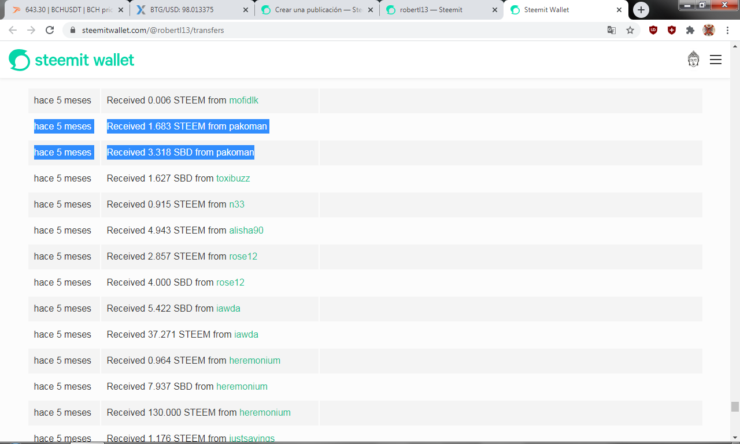Open pakoman link in 1.683 STEEM row
The width and height of the screenshot is (740, 444).
[x=248, y=126]
